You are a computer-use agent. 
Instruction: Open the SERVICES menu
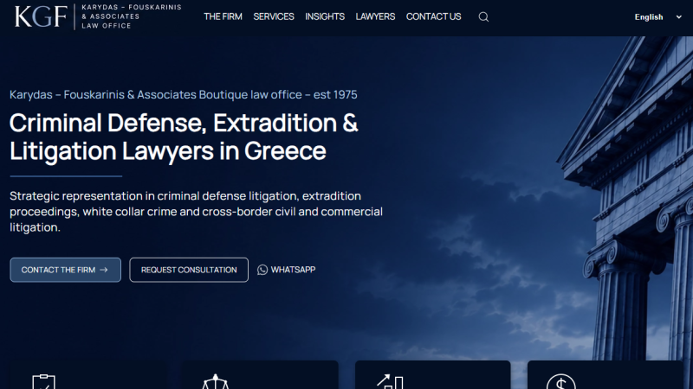pos(274,16)
